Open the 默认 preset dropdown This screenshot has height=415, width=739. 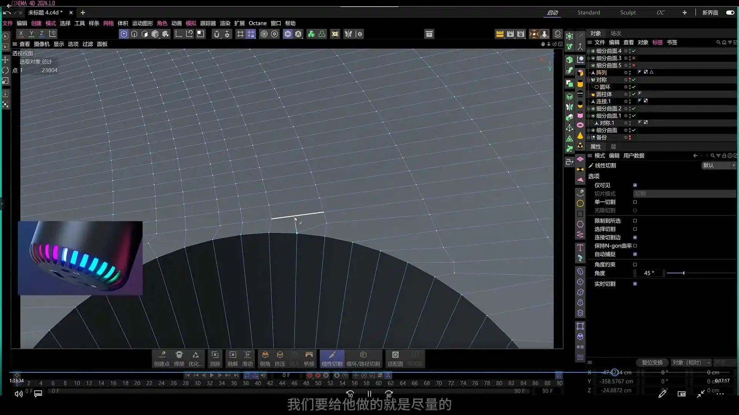(733, 165)
